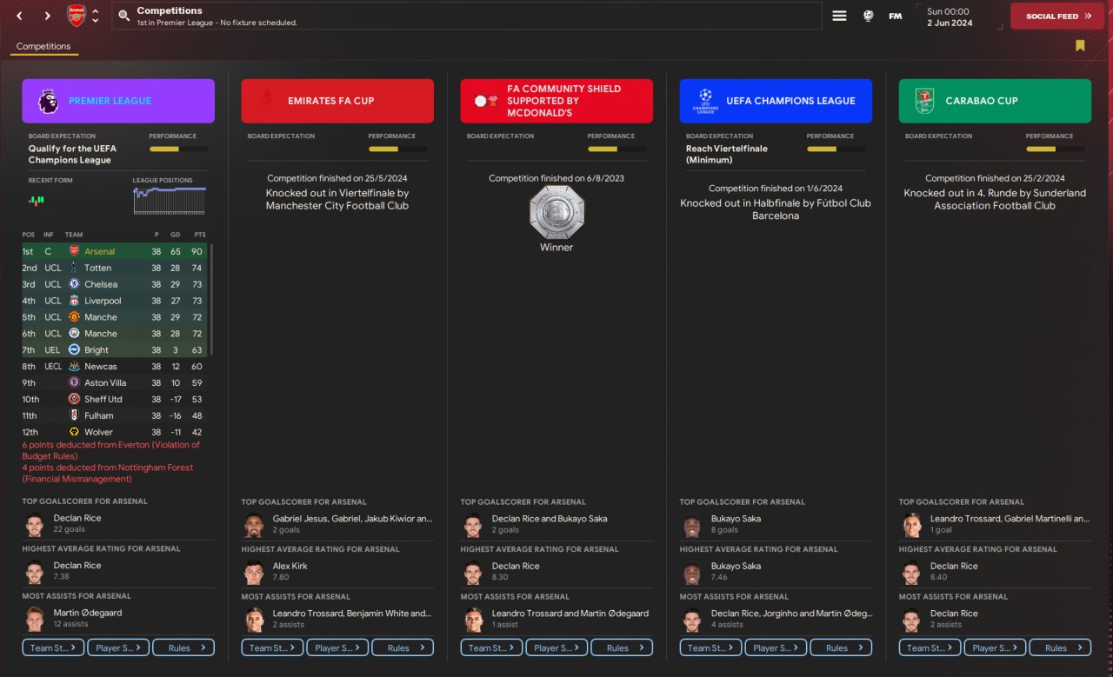
Task: Open Player Stats button under Community Shield
Action: coord(556,647)
